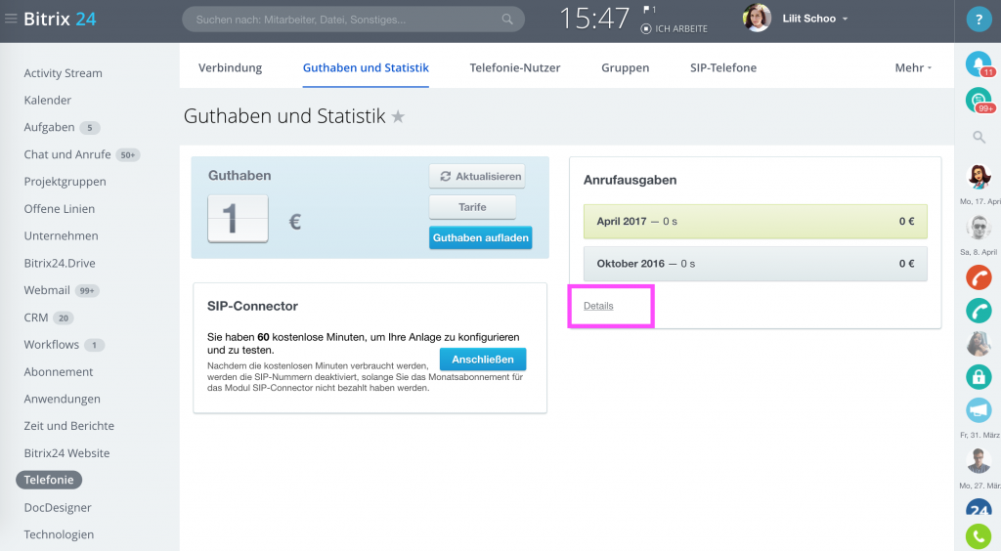The image size is (1001, 551).
Task: Open Bitrix24 Website menu item
Action: click(67, 452)
